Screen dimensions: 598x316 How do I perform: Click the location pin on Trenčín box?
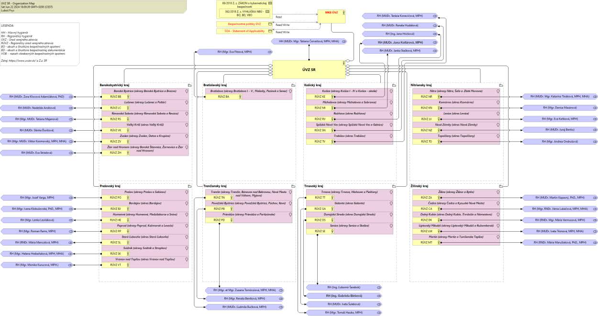(x=289, y=192)
